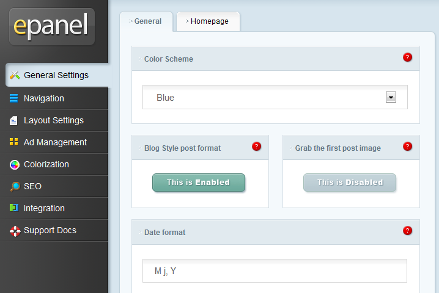Click the Date format heading text

click(164, 233)
